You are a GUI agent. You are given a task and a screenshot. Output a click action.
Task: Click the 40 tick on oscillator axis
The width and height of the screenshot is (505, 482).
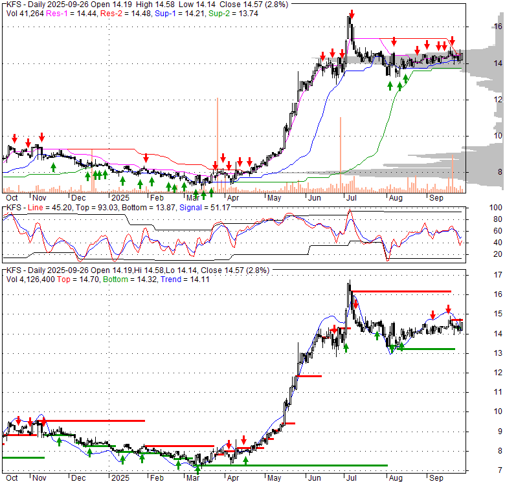(x=498, y=242)
